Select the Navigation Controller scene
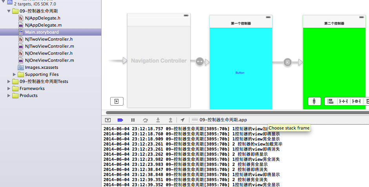The width and height of the screenshot is (369, 187). point(159,61)
